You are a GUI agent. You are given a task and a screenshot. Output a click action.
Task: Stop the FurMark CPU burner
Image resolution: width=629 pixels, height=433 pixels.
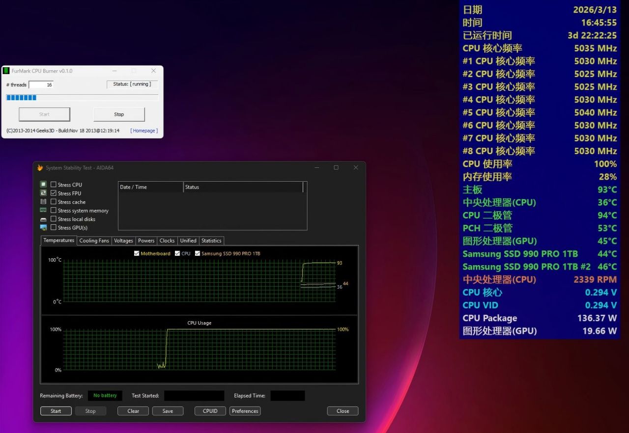pyautogui.click(x=119, y=114)
